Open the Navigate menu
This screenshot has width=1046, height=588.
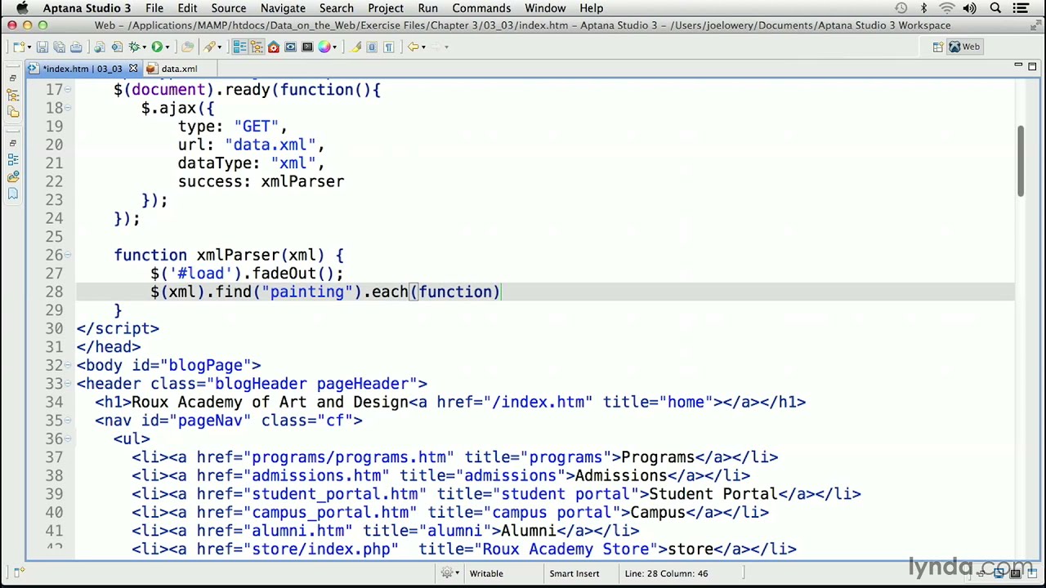pyautogui.click(x=283, y=8)
